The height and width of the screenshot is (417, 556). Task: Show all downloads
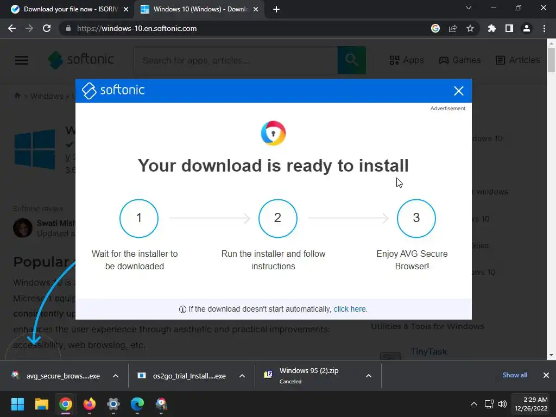tap(515, 375)
